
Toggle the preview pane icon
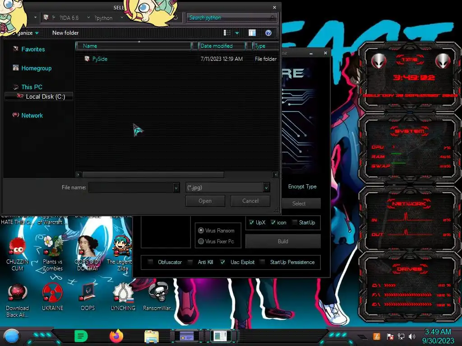tap(252, 33)
